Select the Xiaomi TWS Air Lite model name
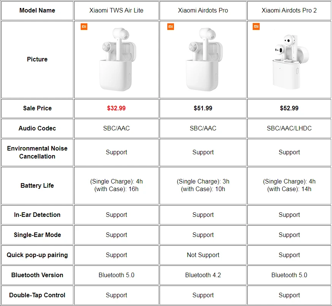This screenshot has width=332, height=306. coord(116,10)
